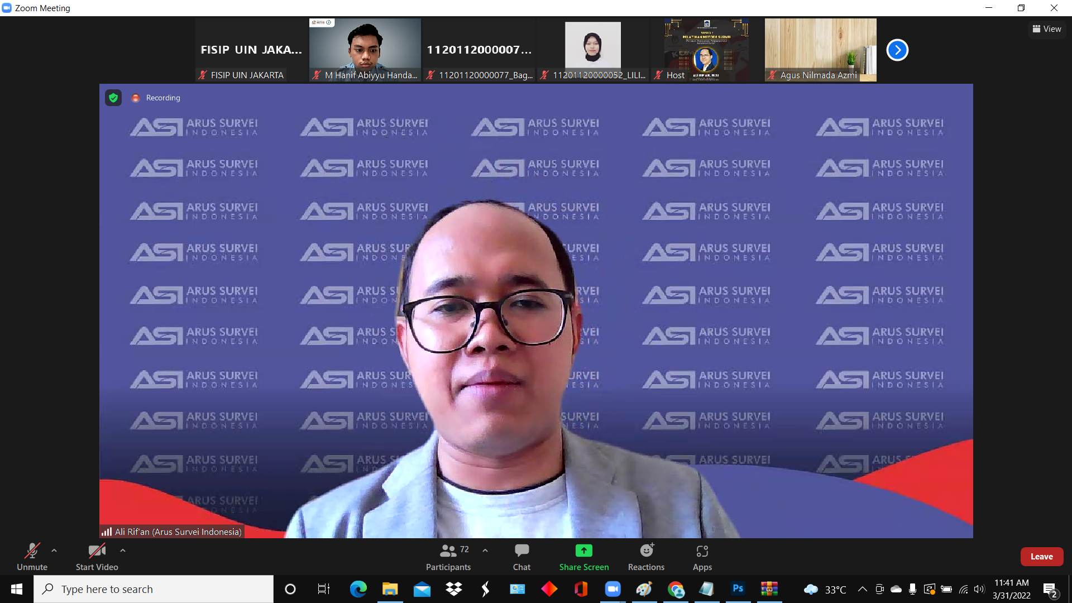Open Dropbox from taskbar
Screen dimensions: 1072x603
pyautogui.click(x=454, y=589)
